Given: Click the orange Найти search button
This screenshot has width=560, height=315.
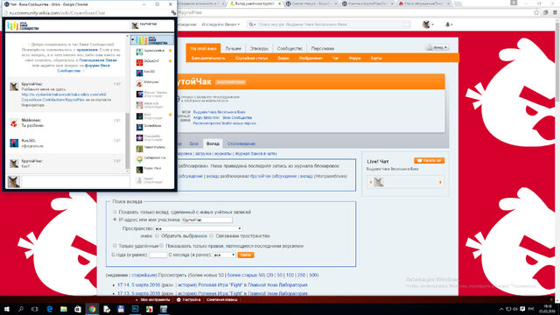Looking at the screenshot, I should point(246,255).
